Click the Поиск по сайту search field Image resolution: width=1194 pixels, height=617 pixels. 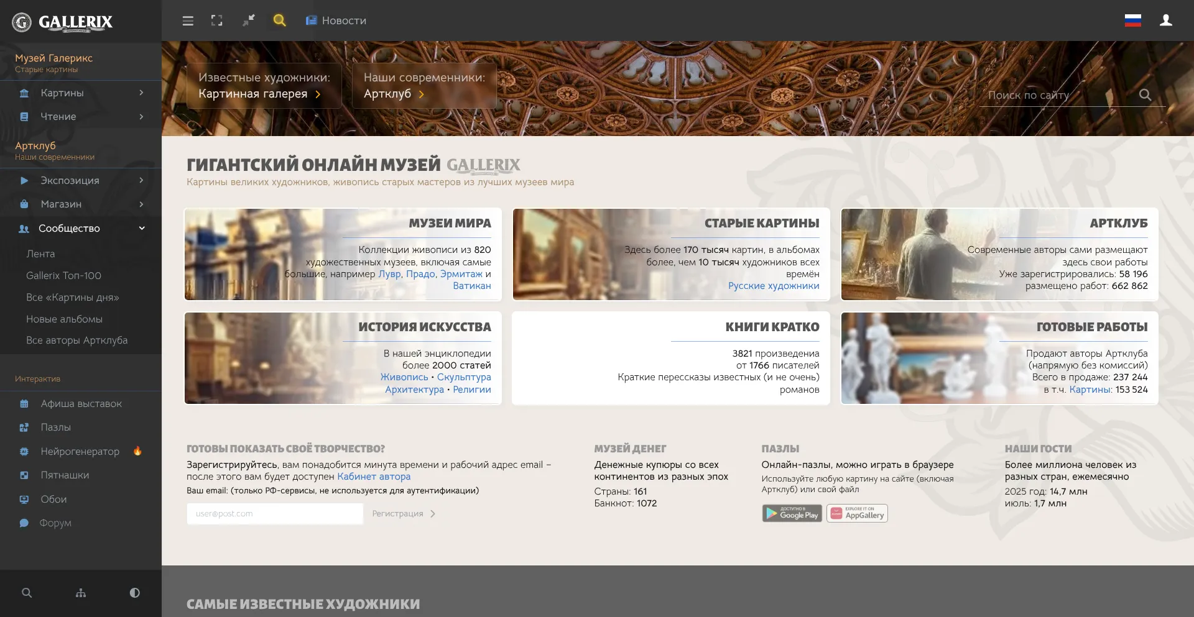click(1057, 95)
